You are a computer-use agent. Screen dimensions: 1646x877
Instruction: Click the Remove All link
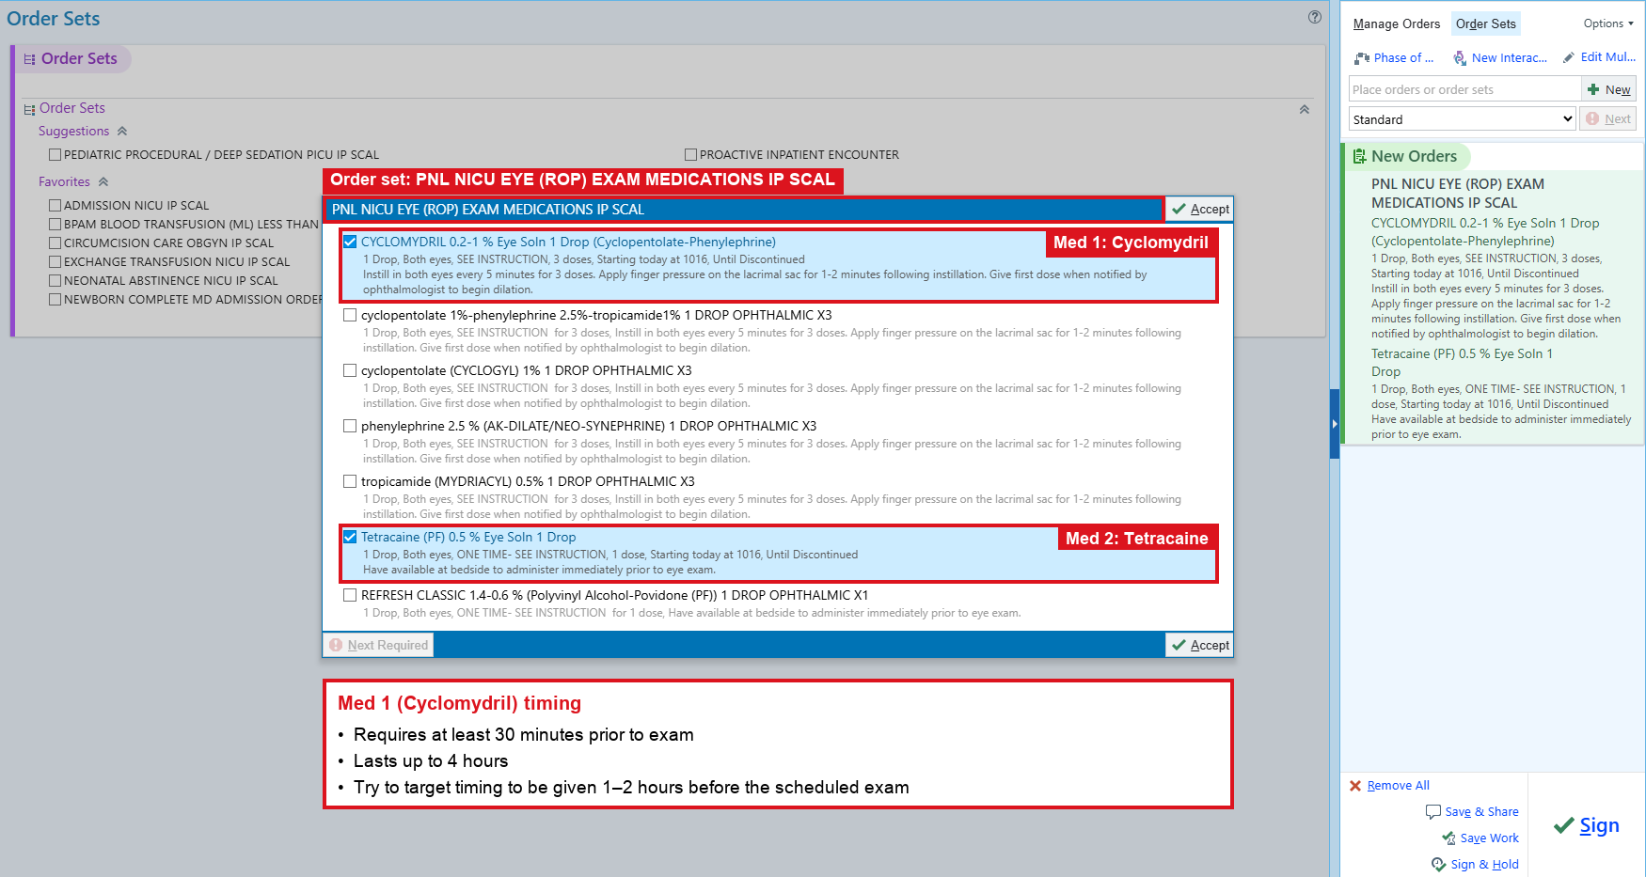coord(1398,786)
